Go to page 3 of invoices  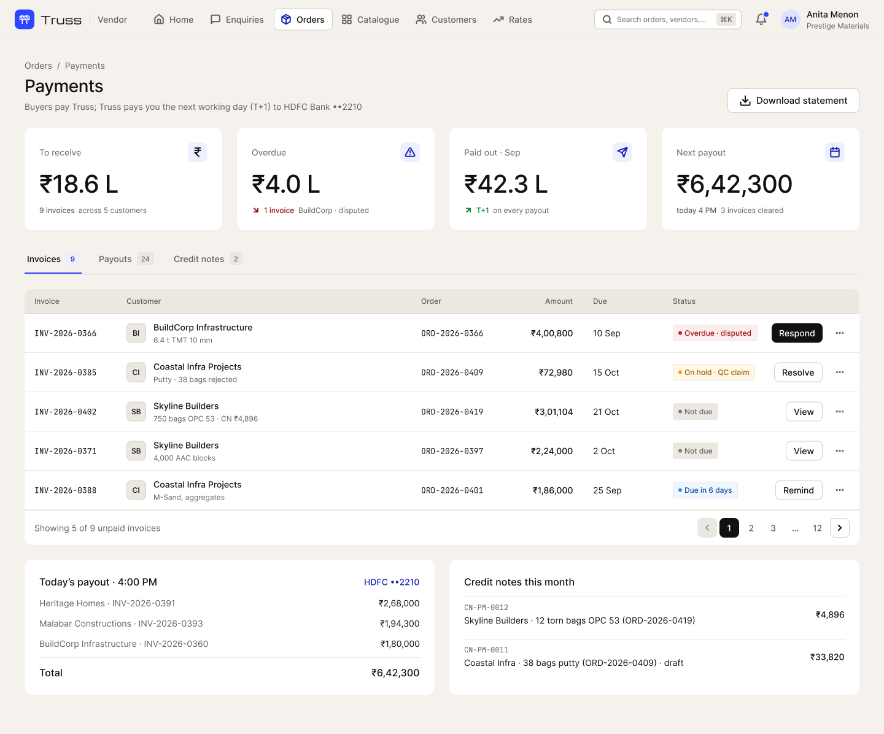point(773,528)
